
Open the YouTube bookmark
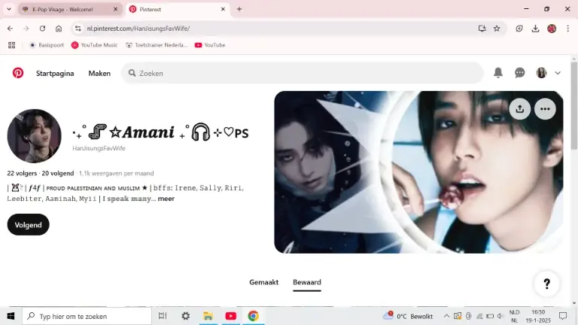click(210, 45)
